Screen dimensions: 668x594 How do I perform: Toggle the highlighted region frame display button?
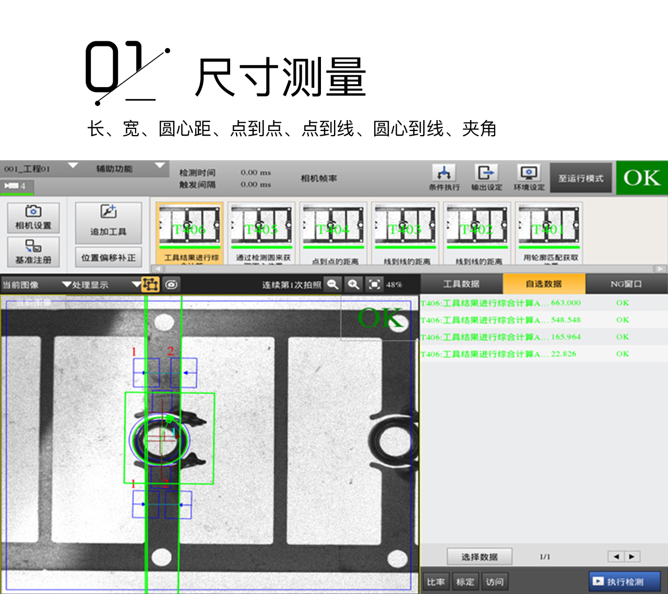(151, 284)
